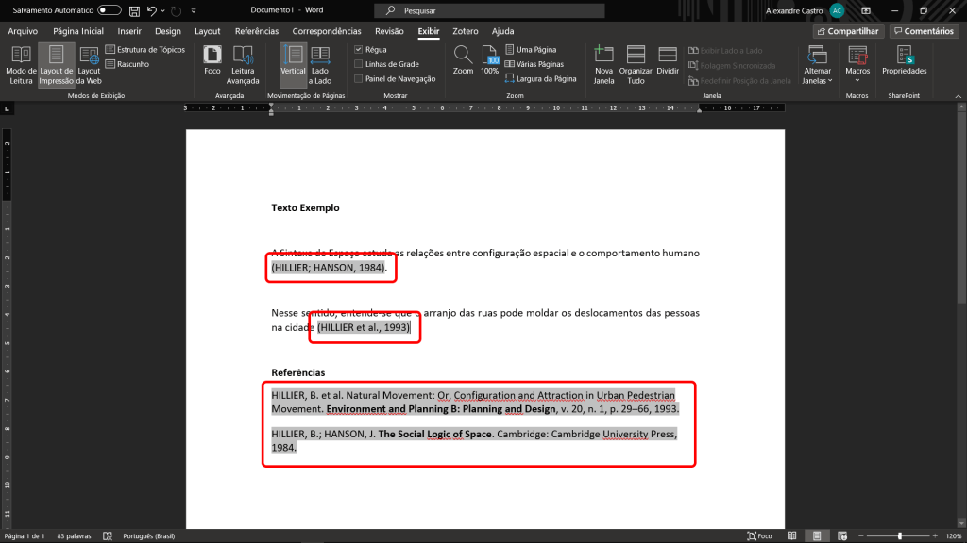This screenshot has height=543, width=967.
Task: Switch to Layout da Web view
Action: tap(89, 64)
